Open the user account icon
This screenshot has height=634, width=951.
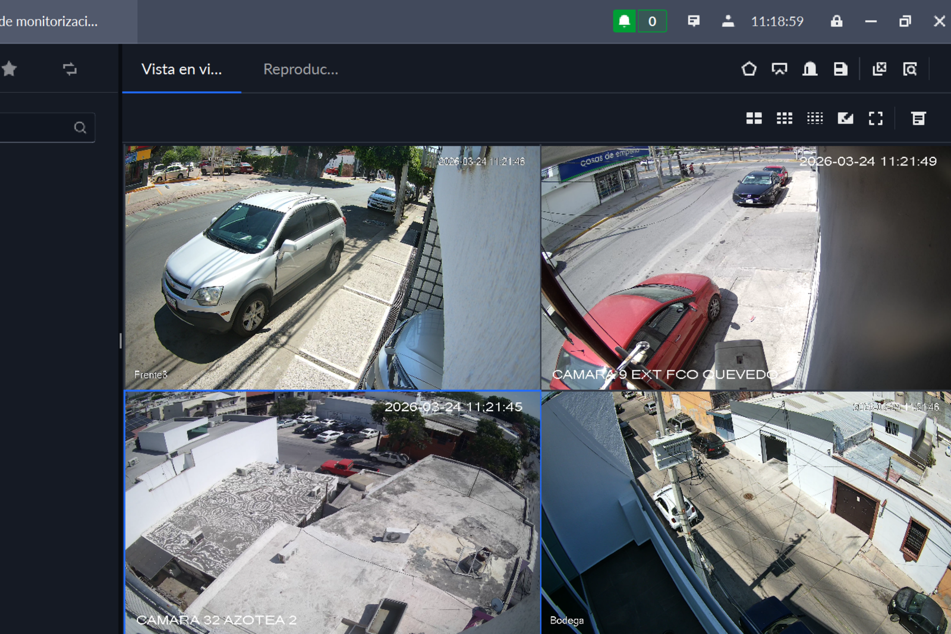point(728,21)
